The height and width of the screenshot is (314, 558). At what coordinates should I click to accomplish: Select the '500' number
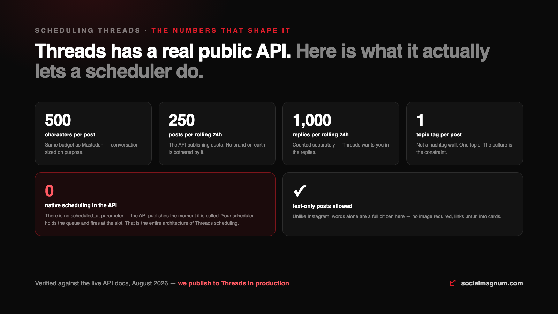tap(58, 120)
